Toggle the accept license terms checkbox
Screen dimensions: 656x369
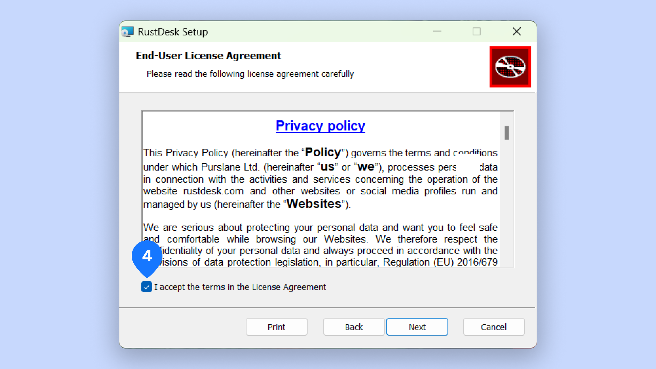click(x=147, y=287)
